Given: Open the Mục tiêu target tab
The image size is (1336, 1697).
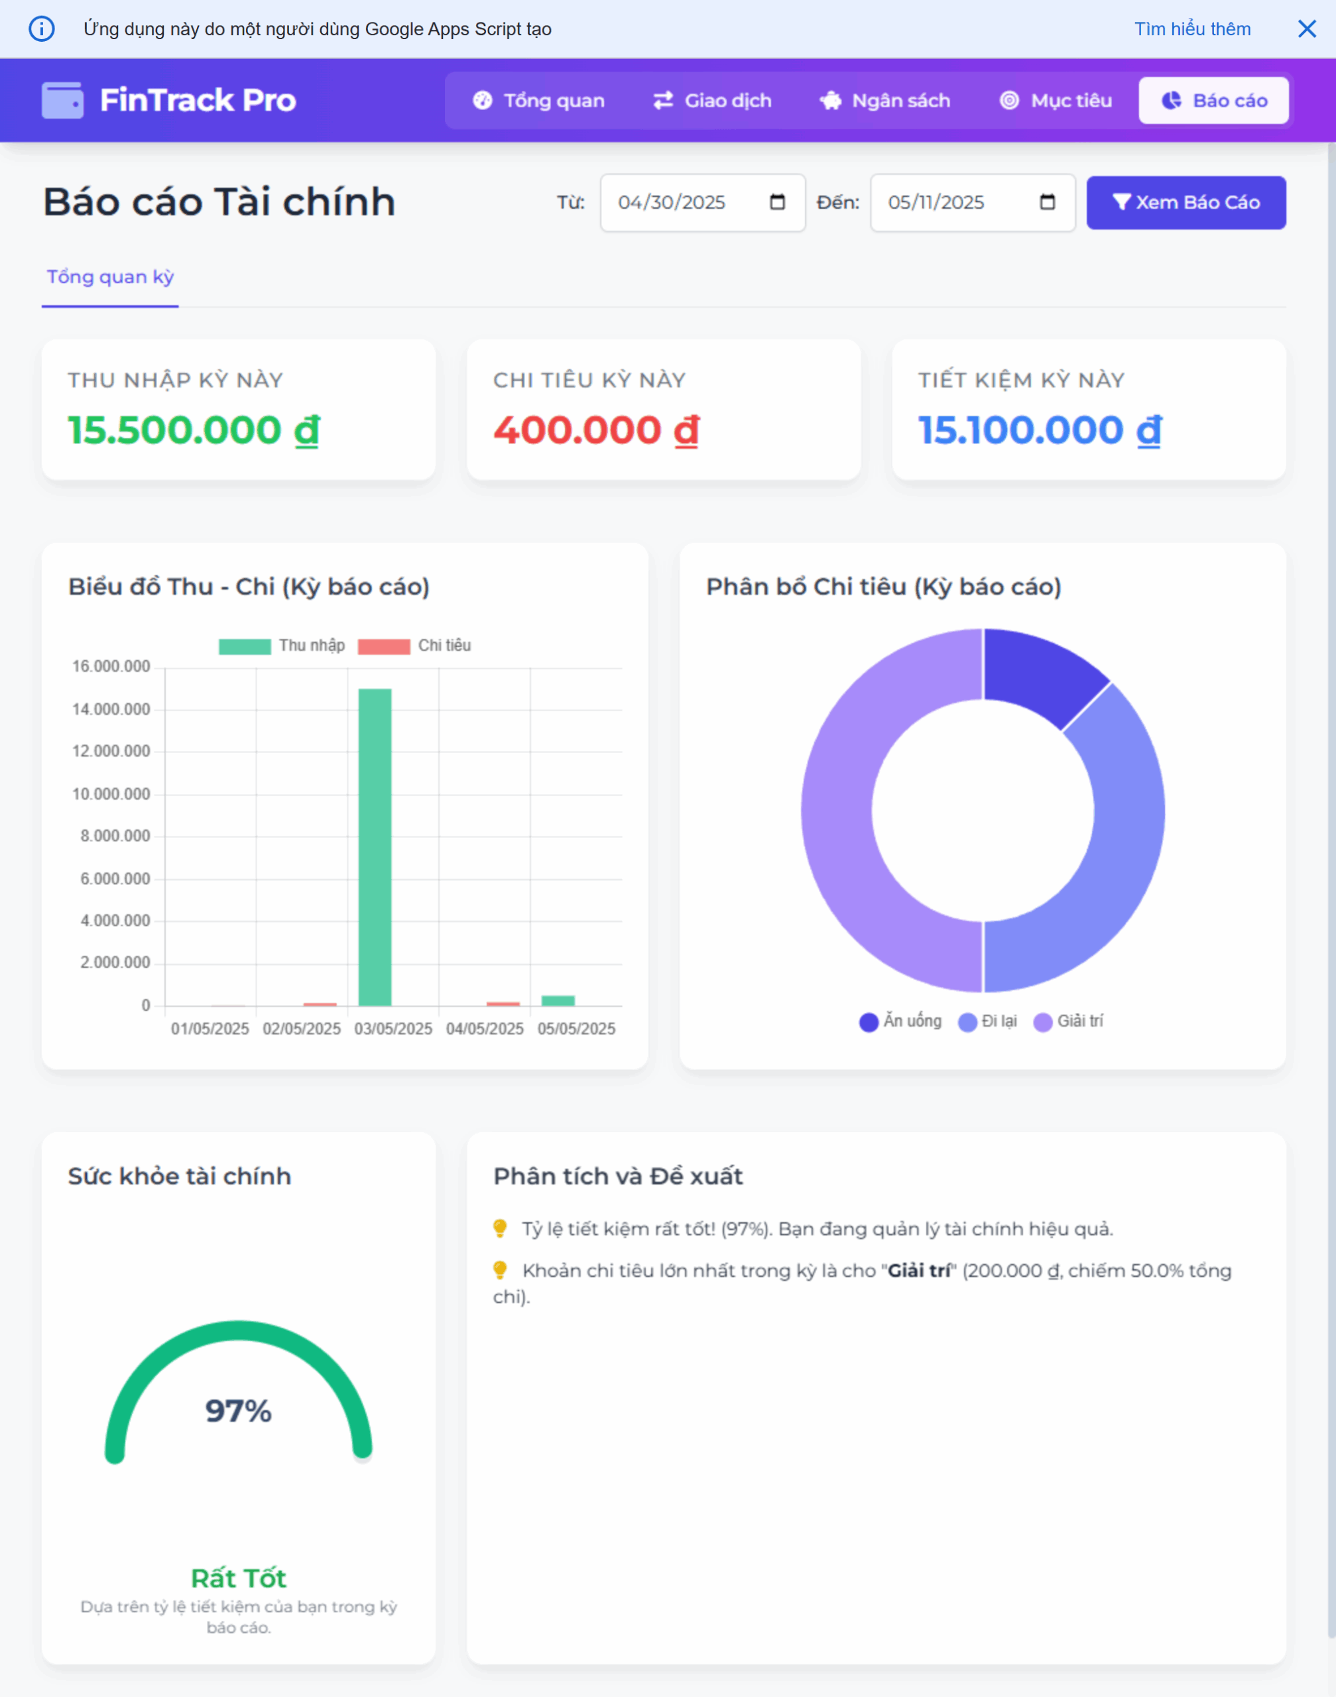Looking at the screenshot, I should click(x=1055, y=100).
